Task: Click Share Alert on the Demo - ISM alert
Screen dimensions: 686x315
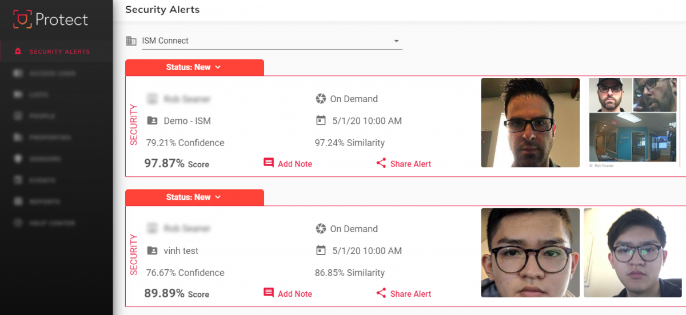Action: click(x=410, y=164)
